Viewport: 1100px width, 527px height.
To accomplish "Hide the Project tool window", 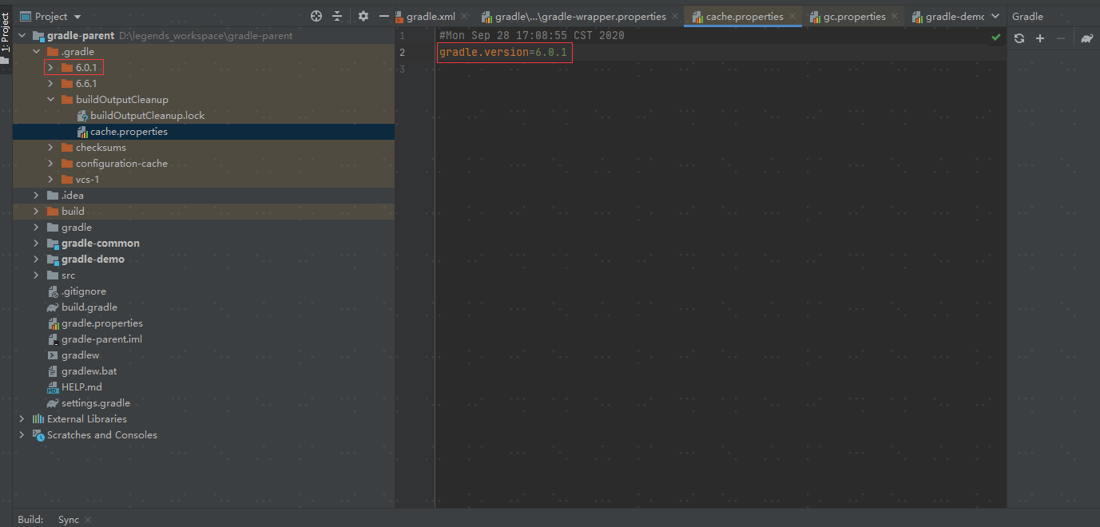I will (384, 15).
